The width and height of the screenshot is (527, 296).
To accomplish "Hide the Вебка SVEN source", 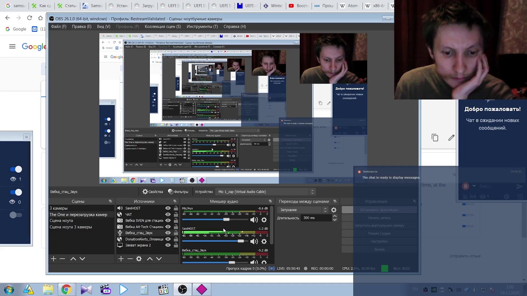I will [x=168, y=220].
